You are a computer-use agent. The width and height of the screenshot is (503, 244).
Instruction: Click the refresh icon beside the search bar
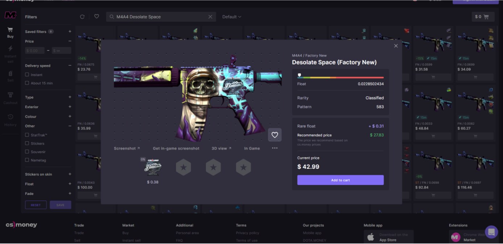point(82,17)
